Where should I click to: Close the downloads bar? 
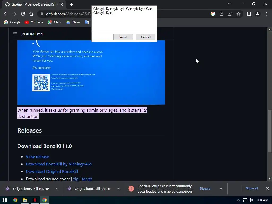pyautogui.click(x=267, y=188)
